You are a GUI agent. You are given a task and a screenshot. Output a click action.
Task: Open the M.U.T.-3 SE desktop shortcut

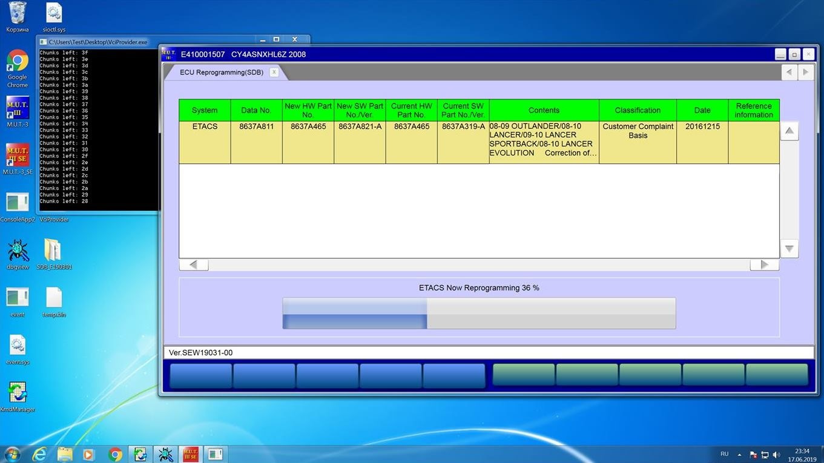tap(18, 159)
